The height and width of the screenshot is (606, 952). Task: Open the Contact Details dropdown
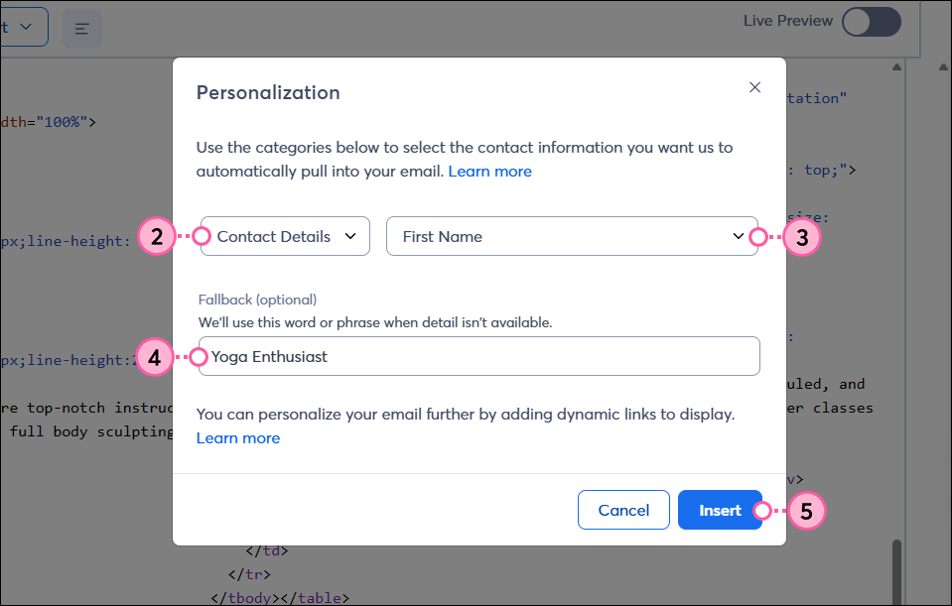284,236
